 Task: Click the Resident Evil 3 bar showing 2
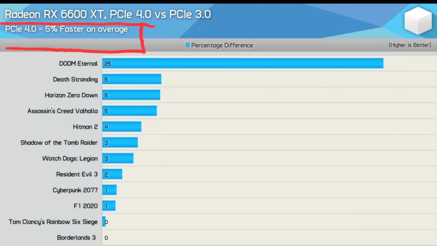(x=112, y=174)
